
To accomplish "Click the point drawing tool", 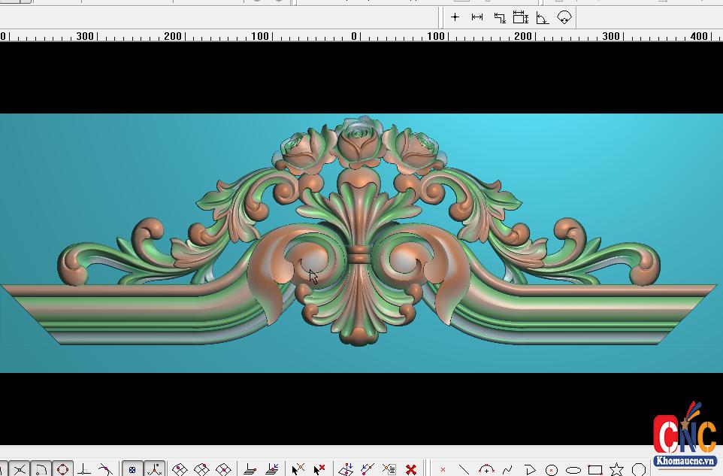I will pyautogui.click(x=443, y=470).
